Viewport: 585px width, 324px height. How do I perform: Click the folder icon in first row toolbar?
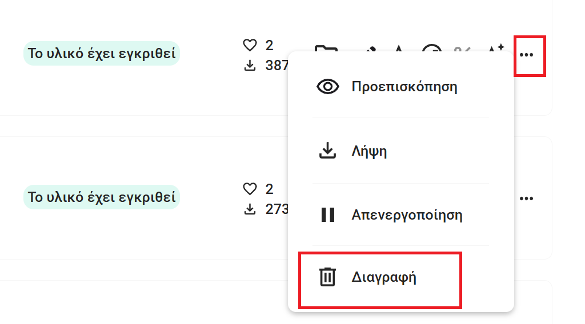tap(326, 48)
